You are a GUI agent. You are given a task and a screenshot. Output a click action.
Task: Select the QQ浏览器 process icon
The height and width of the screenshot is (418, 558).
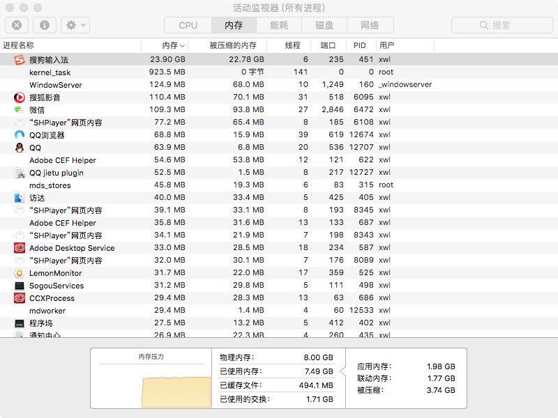[x=19, y=135]
